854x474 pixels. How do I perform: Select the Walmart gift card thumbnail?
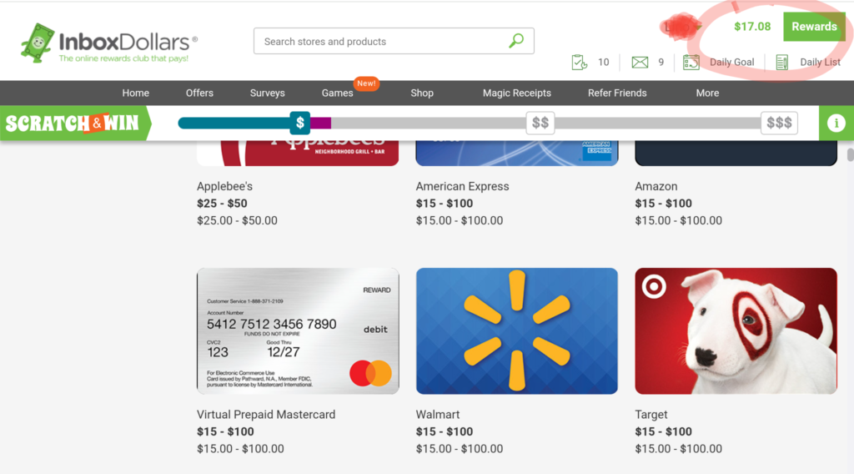tap(517, 330)
